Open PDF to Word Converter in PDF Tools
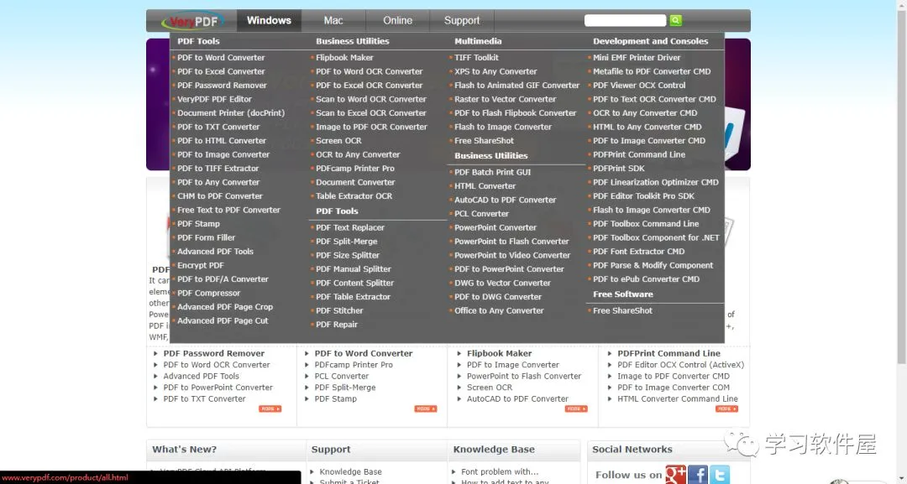Viewport: 907px width, 484px height. [221, 58]
